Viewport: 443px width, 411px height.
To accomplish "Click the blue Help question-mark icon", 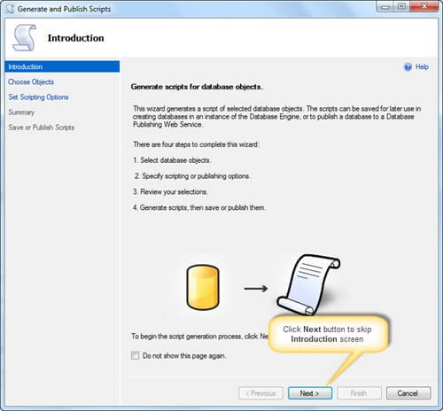I will (x=408, y=67).
